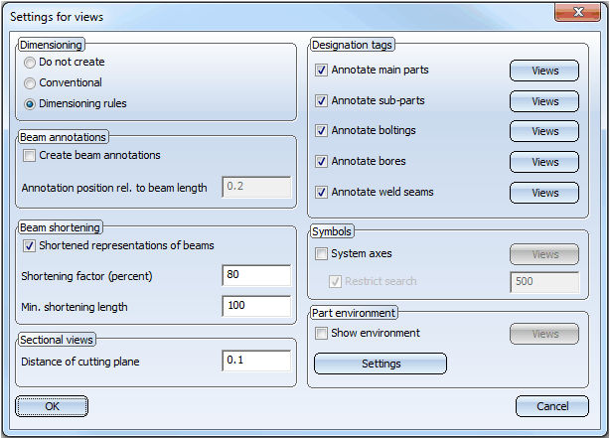The height and width of the screenshot is (438, 610).
Task: Select the Do not create radio button
Action: point(31,63)
